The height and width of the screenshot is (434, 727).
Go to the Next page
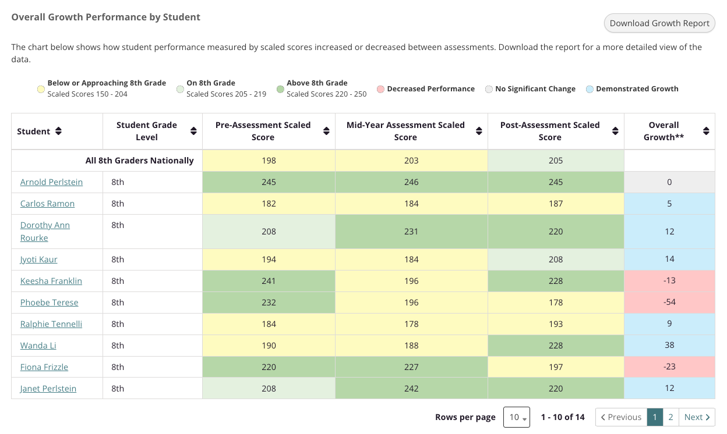pos(697,417)
